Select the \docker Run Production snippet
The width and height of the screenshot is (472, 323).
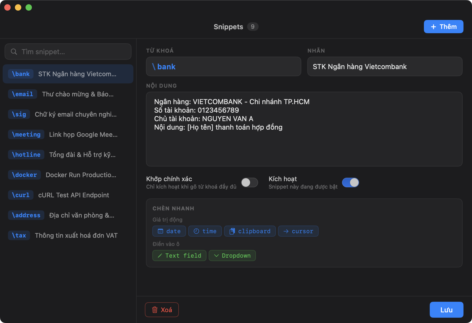tap(68, 175)
